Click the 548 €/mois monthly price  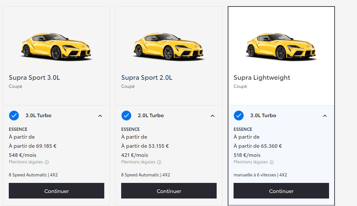[22, 155]
